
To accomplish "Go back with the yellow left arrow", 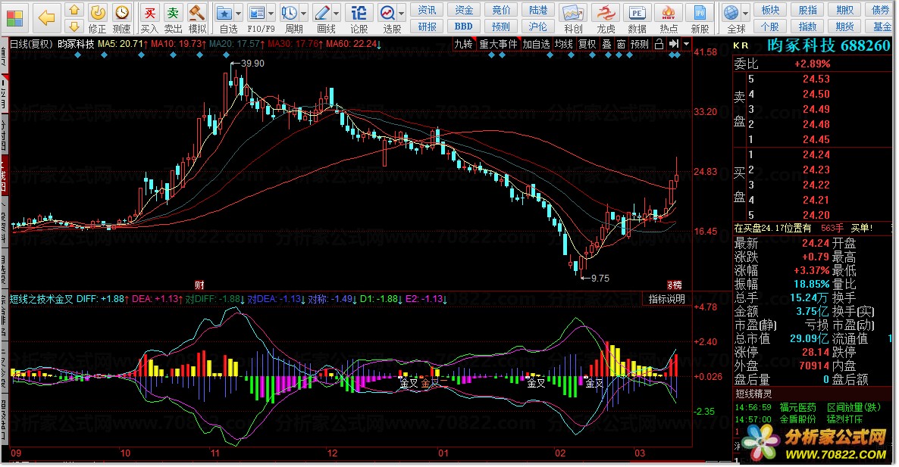I will click(46, 18).
